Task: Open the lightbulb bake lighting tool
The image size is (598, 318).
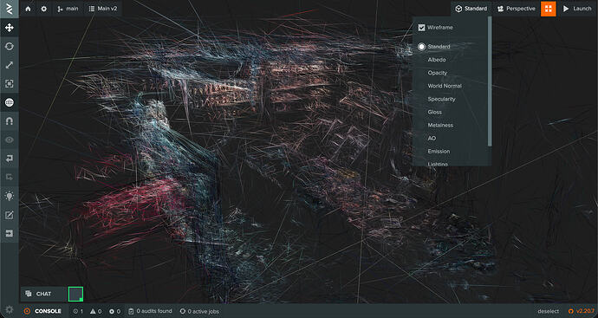Action: [10, 196]
